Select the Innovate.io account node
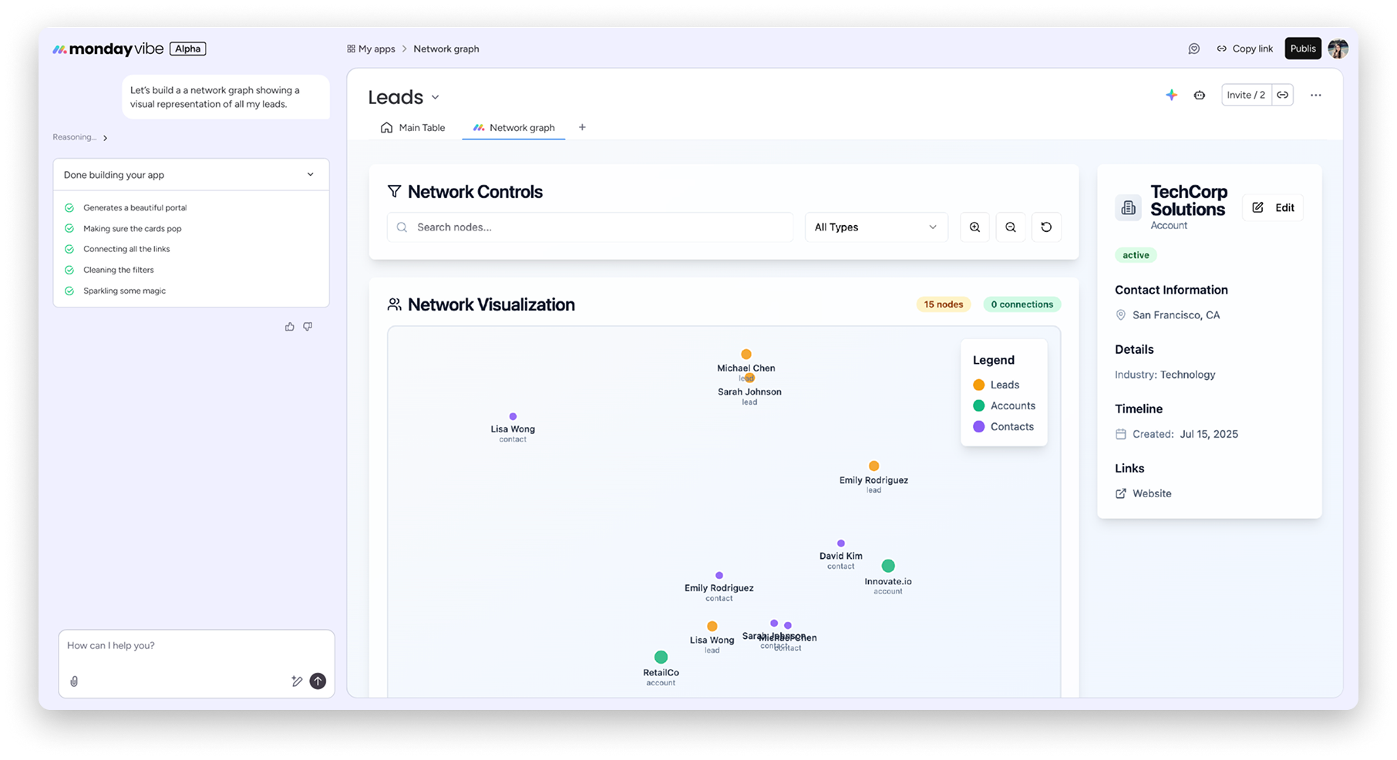The width and height of the screenshot is (1397, 760). tap(888, 566)
